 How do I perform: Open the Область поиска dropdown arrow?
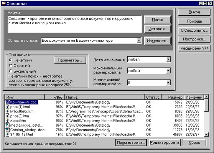coord(139,41)
